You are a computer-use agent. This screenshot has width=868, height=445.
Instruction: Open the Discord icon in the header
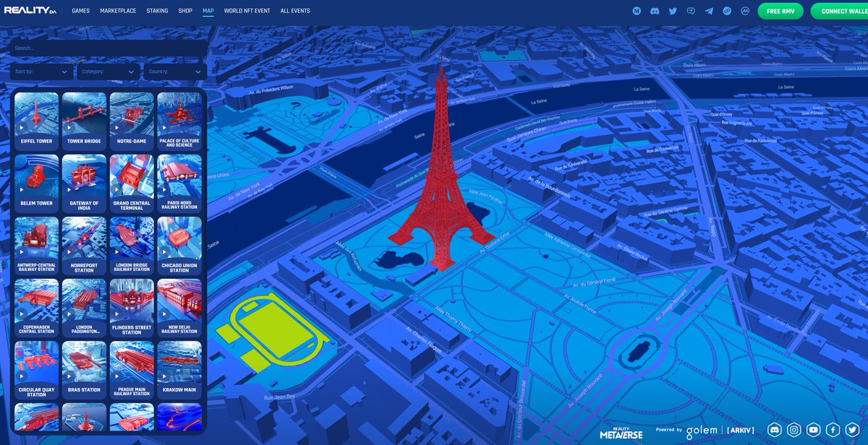point(655,11)
